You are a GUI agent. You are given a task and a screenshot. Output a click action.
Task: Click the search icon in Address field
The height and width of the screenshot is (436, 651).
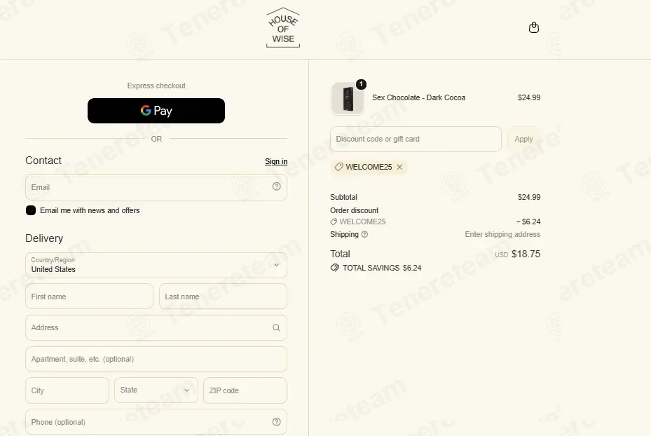[x=277, y=327]
